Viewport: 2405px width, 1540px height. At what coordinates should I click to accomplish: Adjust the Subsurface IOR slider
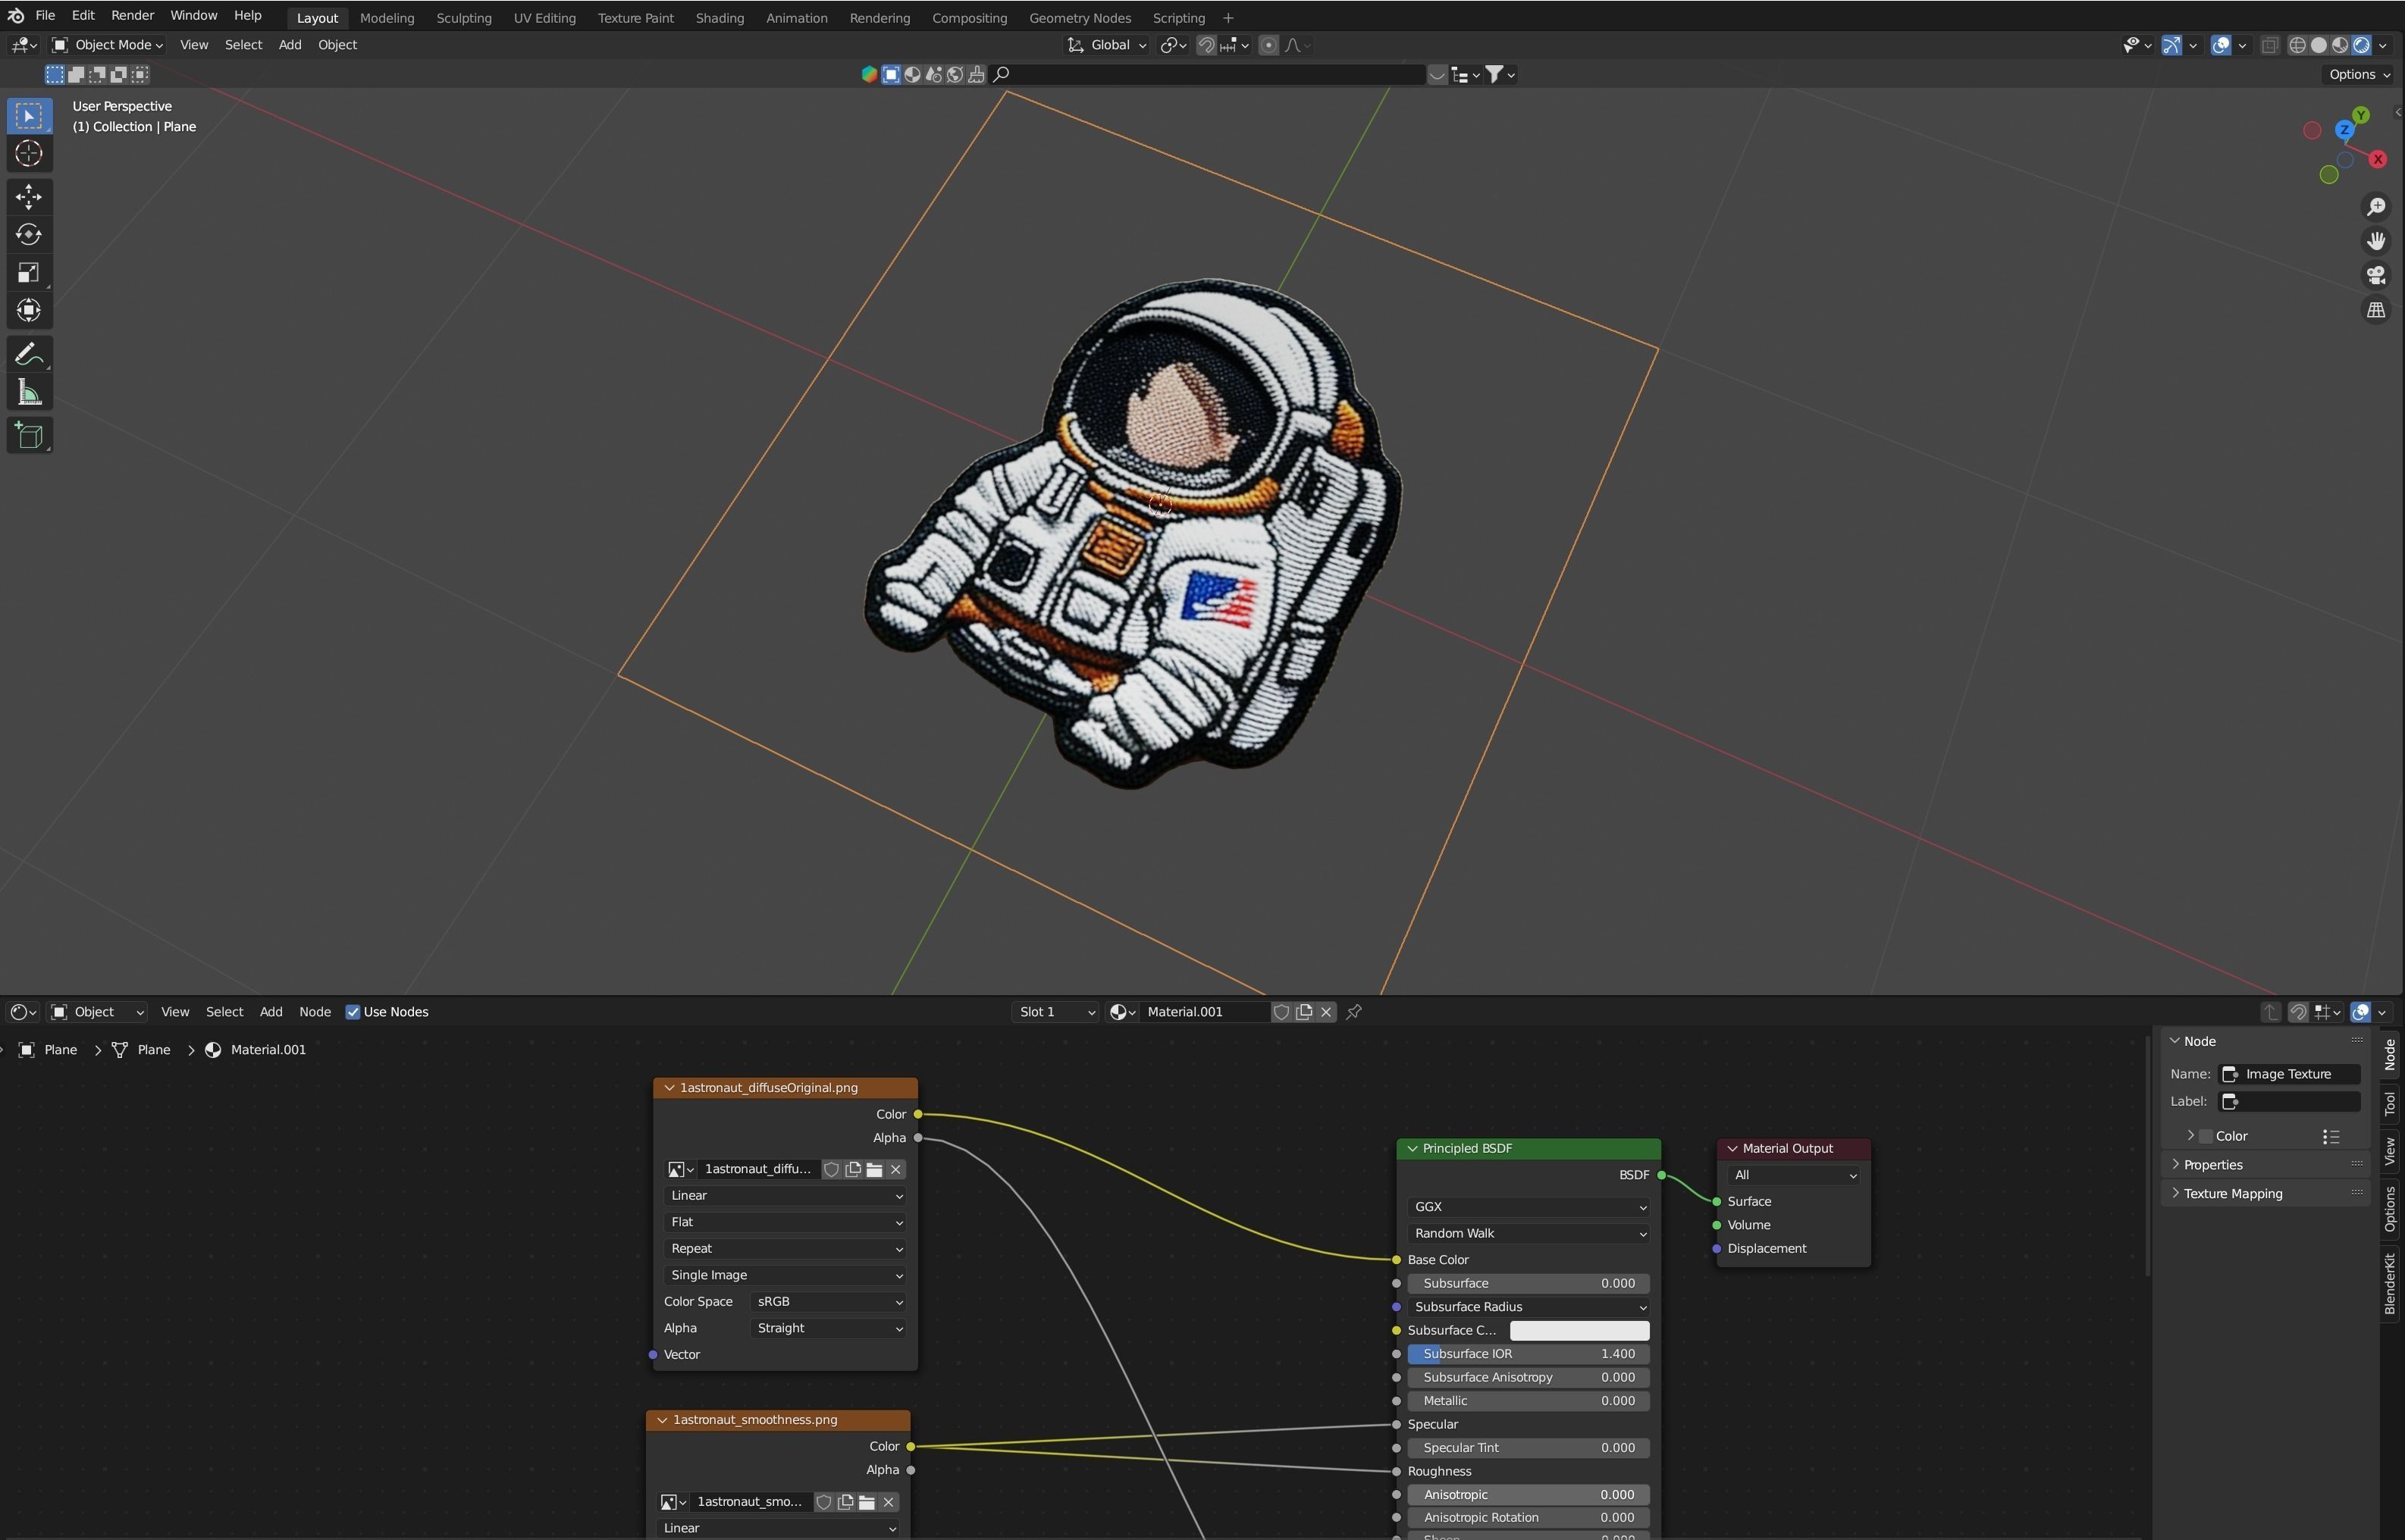pyautogui.click(x=1528, y=1354)
